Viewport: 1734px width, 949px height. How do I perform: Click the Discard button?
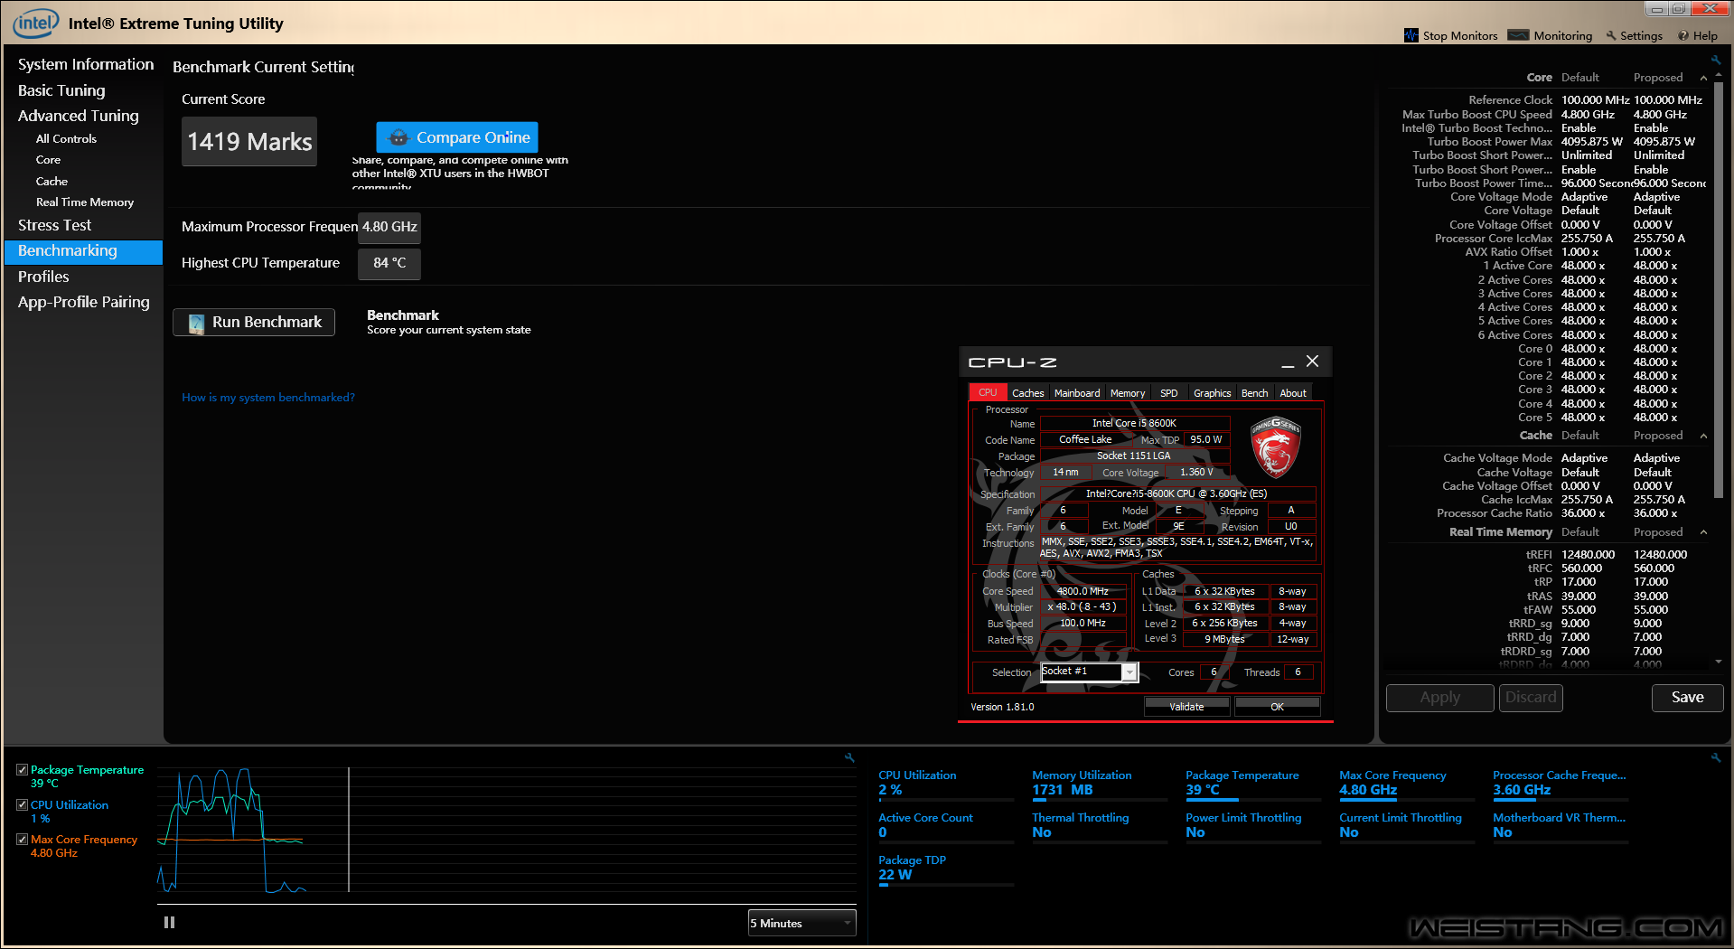pos(1531,698)
